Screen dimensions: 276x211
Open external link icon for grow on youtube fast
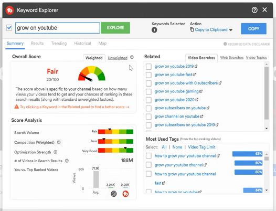(x=194, y=75)
